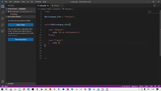The width and height of the screenshot is (161, 91).
Task: Open the Run and Debug view
Action: click(3, 25)
